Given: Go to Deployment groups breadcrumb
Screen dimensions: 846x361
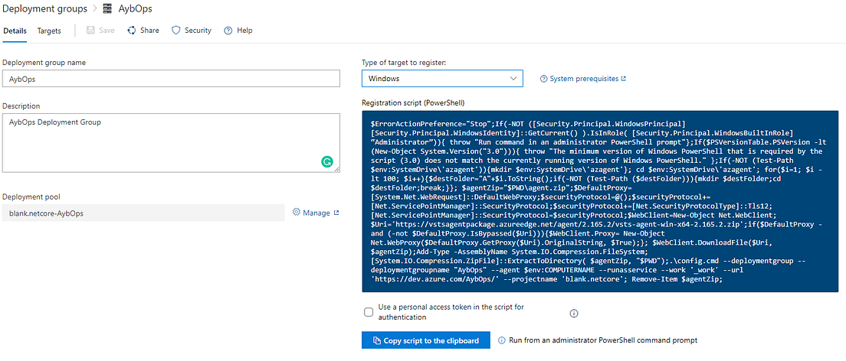Looking at the screenshot, I should [x=44, y=8].
